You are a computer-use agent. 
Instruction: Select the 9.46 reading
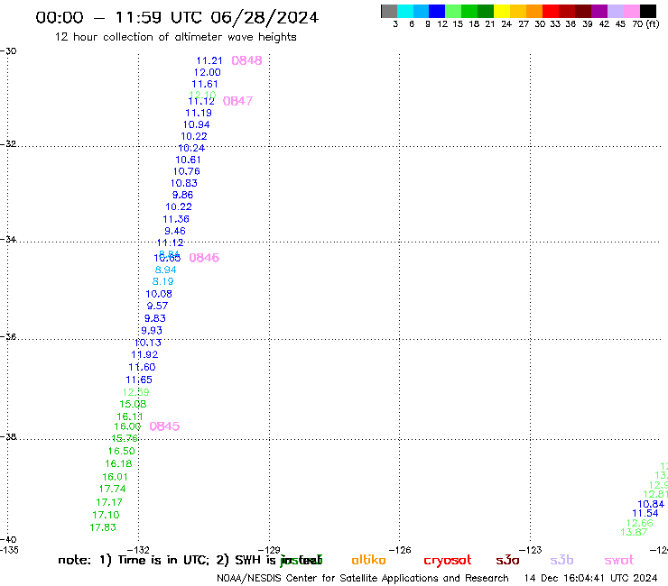[x=174, y=231]
